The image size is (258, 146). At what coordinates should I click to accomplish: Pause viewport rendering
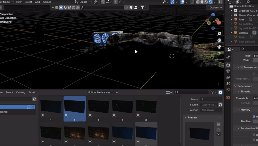coord(220,2)
